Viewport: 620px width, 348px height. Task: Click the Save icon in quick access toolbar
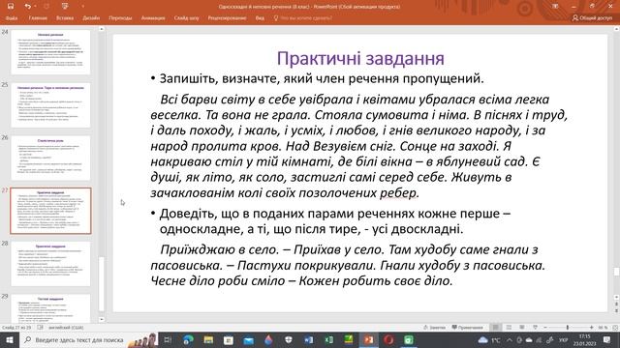tap(11, 7)
